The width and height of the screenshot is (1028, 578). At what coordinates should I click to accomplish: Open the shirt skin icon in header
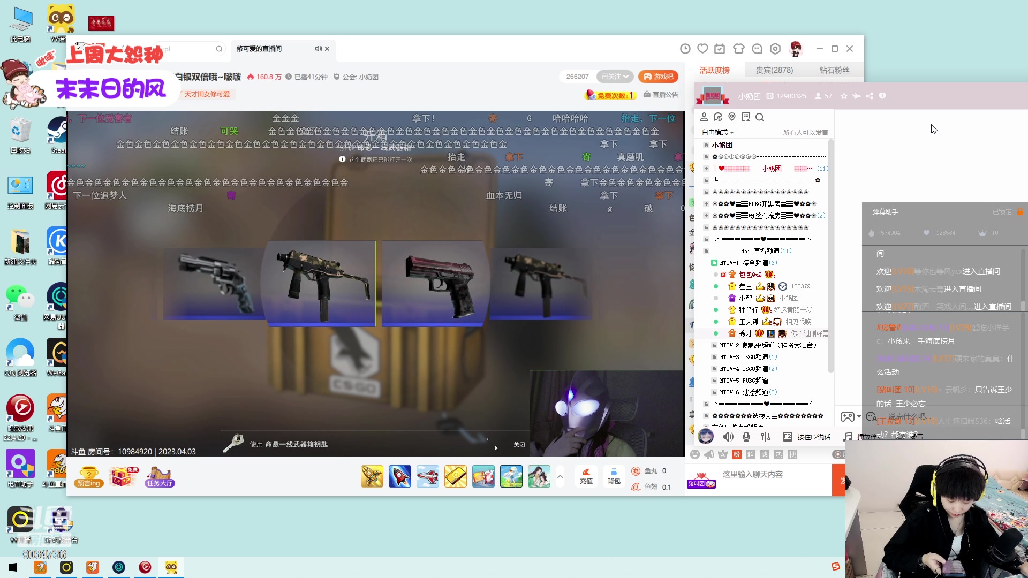pyautogui.click(x=739, y=49)
